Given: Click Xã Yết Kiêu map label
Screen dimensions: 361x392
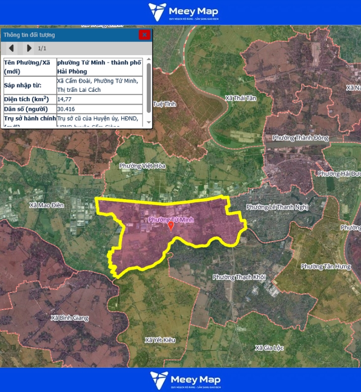Looking at the screenshot, I should [160, 340].
